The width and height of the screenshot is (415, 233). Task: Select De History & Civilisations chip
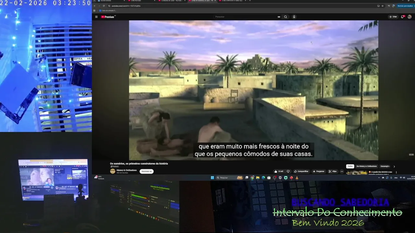point(367,166)
